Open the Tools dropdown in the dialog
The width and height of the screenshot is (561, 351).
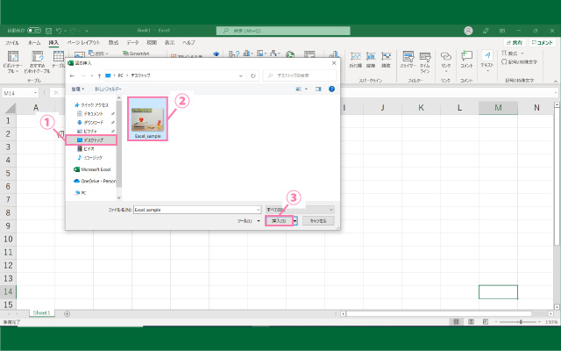pyautogui.click(x=249, y=221)
